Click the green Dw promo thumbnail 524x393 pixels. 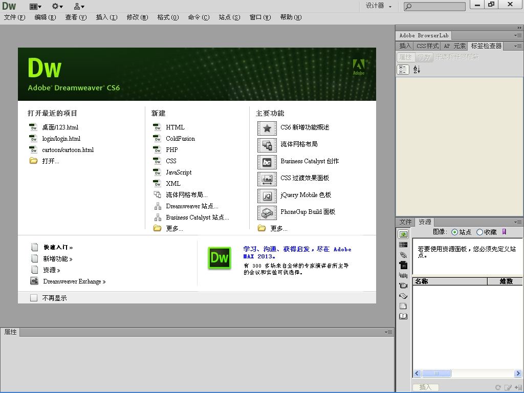(x=220, y=258)
